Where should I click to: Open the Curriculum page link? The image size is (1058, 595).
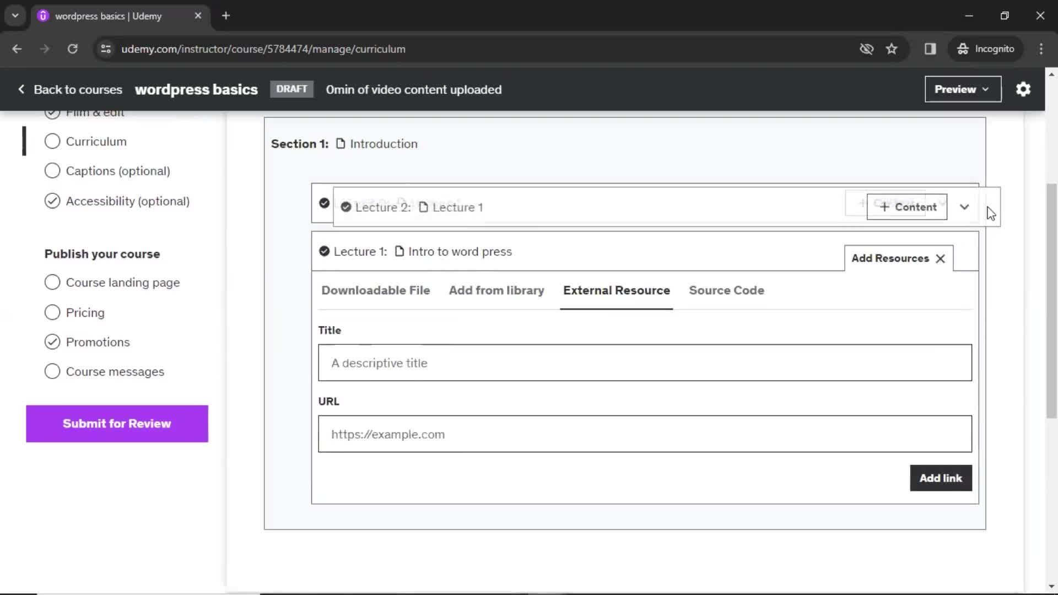(96, 142)
